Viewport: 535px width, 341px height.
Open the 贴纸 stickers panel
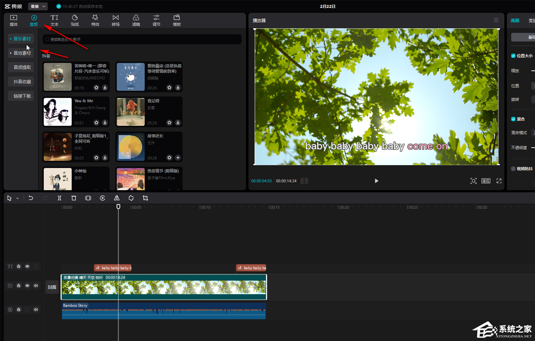tap(75, 20)
